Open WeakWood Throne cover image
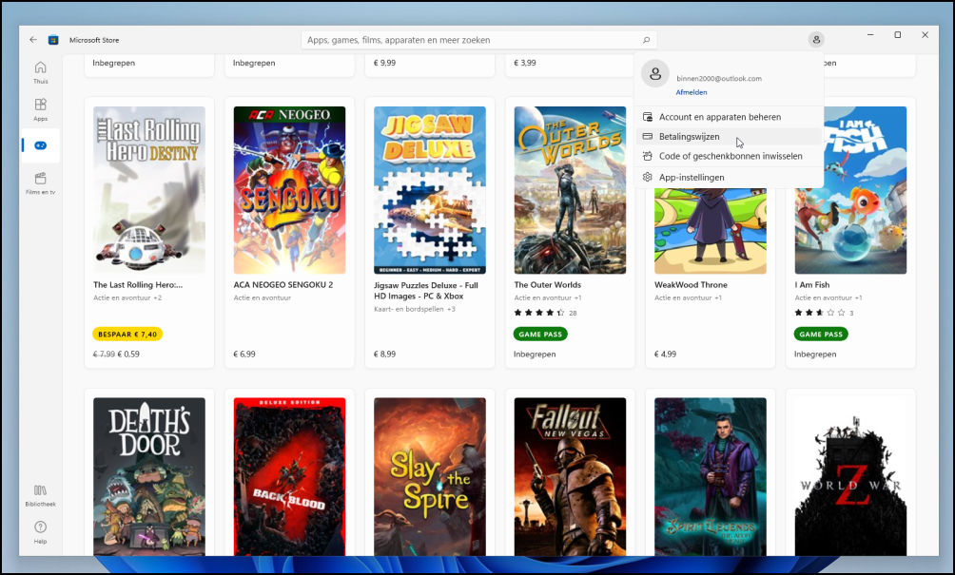The height and width of the screenshot is (575, 955). pyautogui.click(x=711, y=231)
